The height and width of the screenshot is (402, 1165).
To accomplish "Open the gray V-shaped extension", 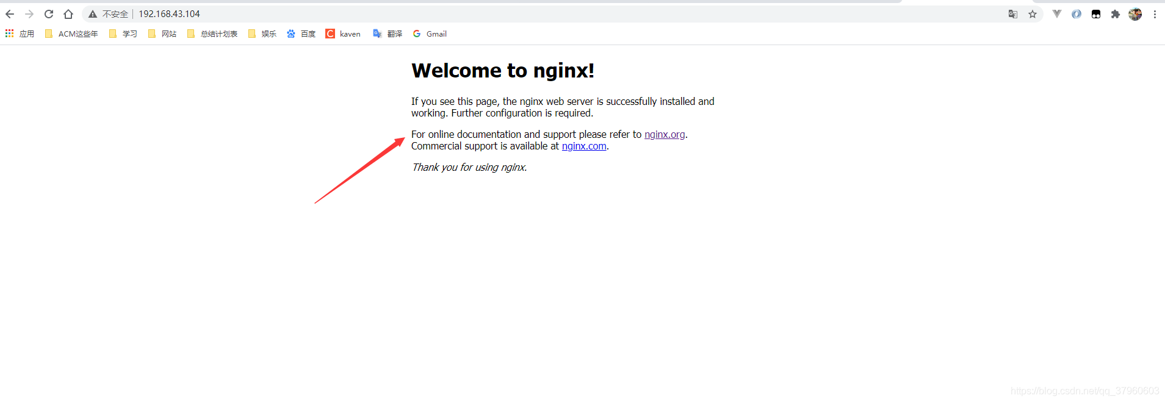I will coord(1057,14).
